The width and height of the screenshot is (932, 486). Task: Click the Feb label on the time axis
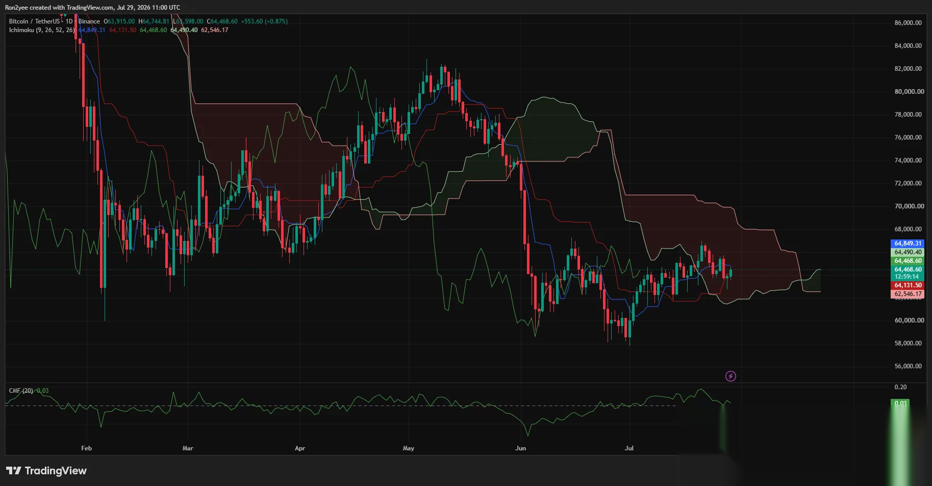tap(86, 448)
